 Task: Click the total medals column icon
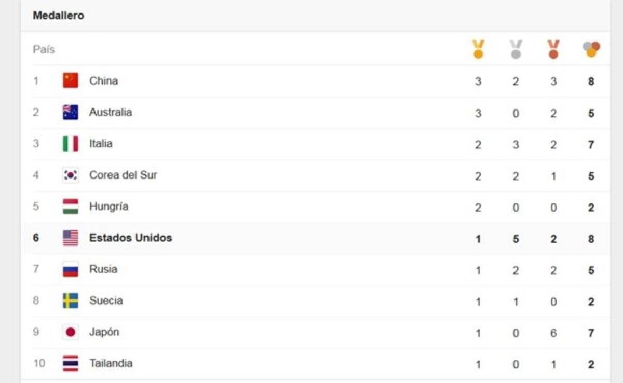(x=591, y=49)
